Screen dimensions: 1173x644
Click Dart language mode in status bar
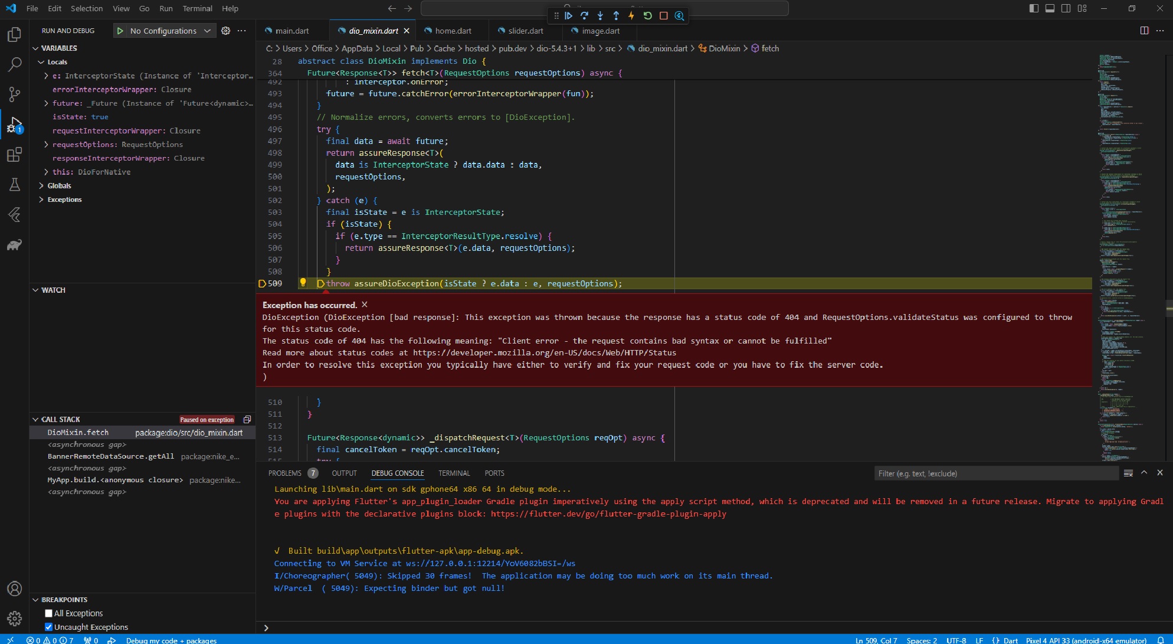(1010, 640)
